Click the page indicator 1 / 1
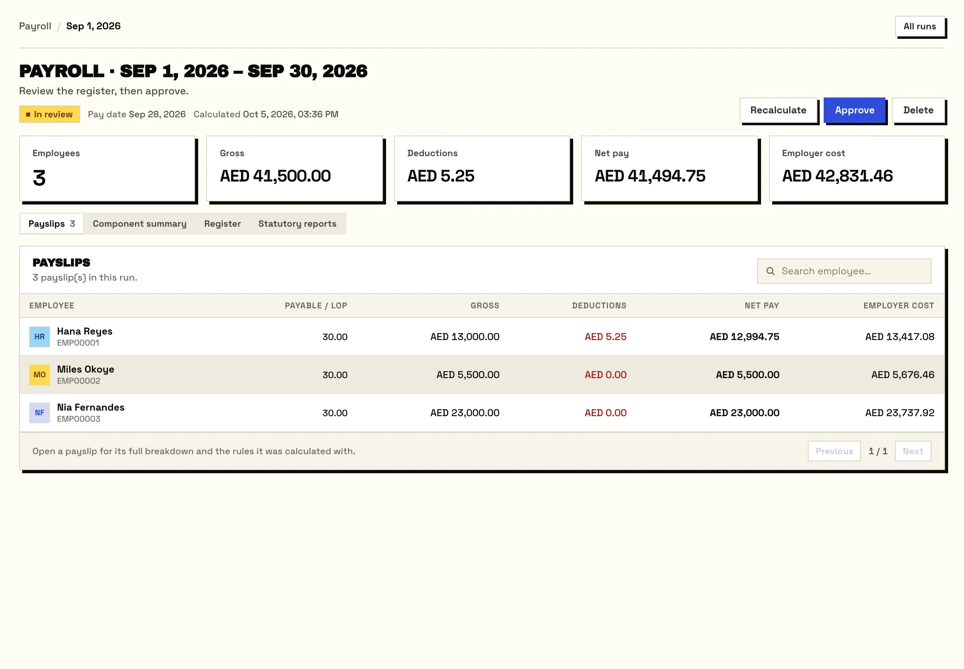This screenshot has width=964, height=669. click(x=878, y=451)
